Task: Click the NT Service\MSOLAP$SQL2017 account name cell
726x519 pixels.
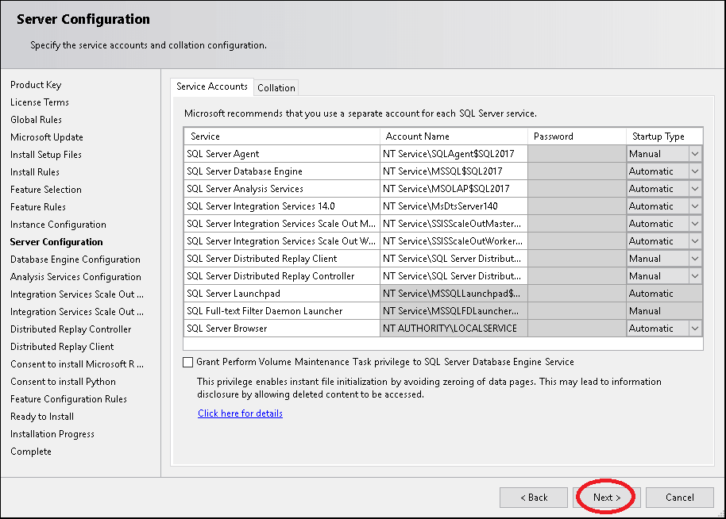Action: pos(454,189)
